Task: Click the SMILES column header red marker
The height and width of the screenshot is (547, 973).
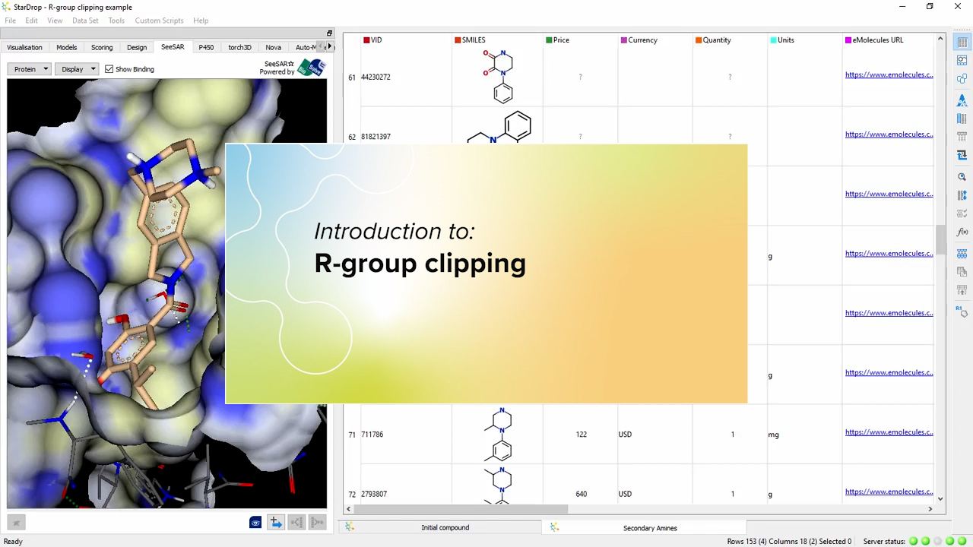Action: click(458, 40)
